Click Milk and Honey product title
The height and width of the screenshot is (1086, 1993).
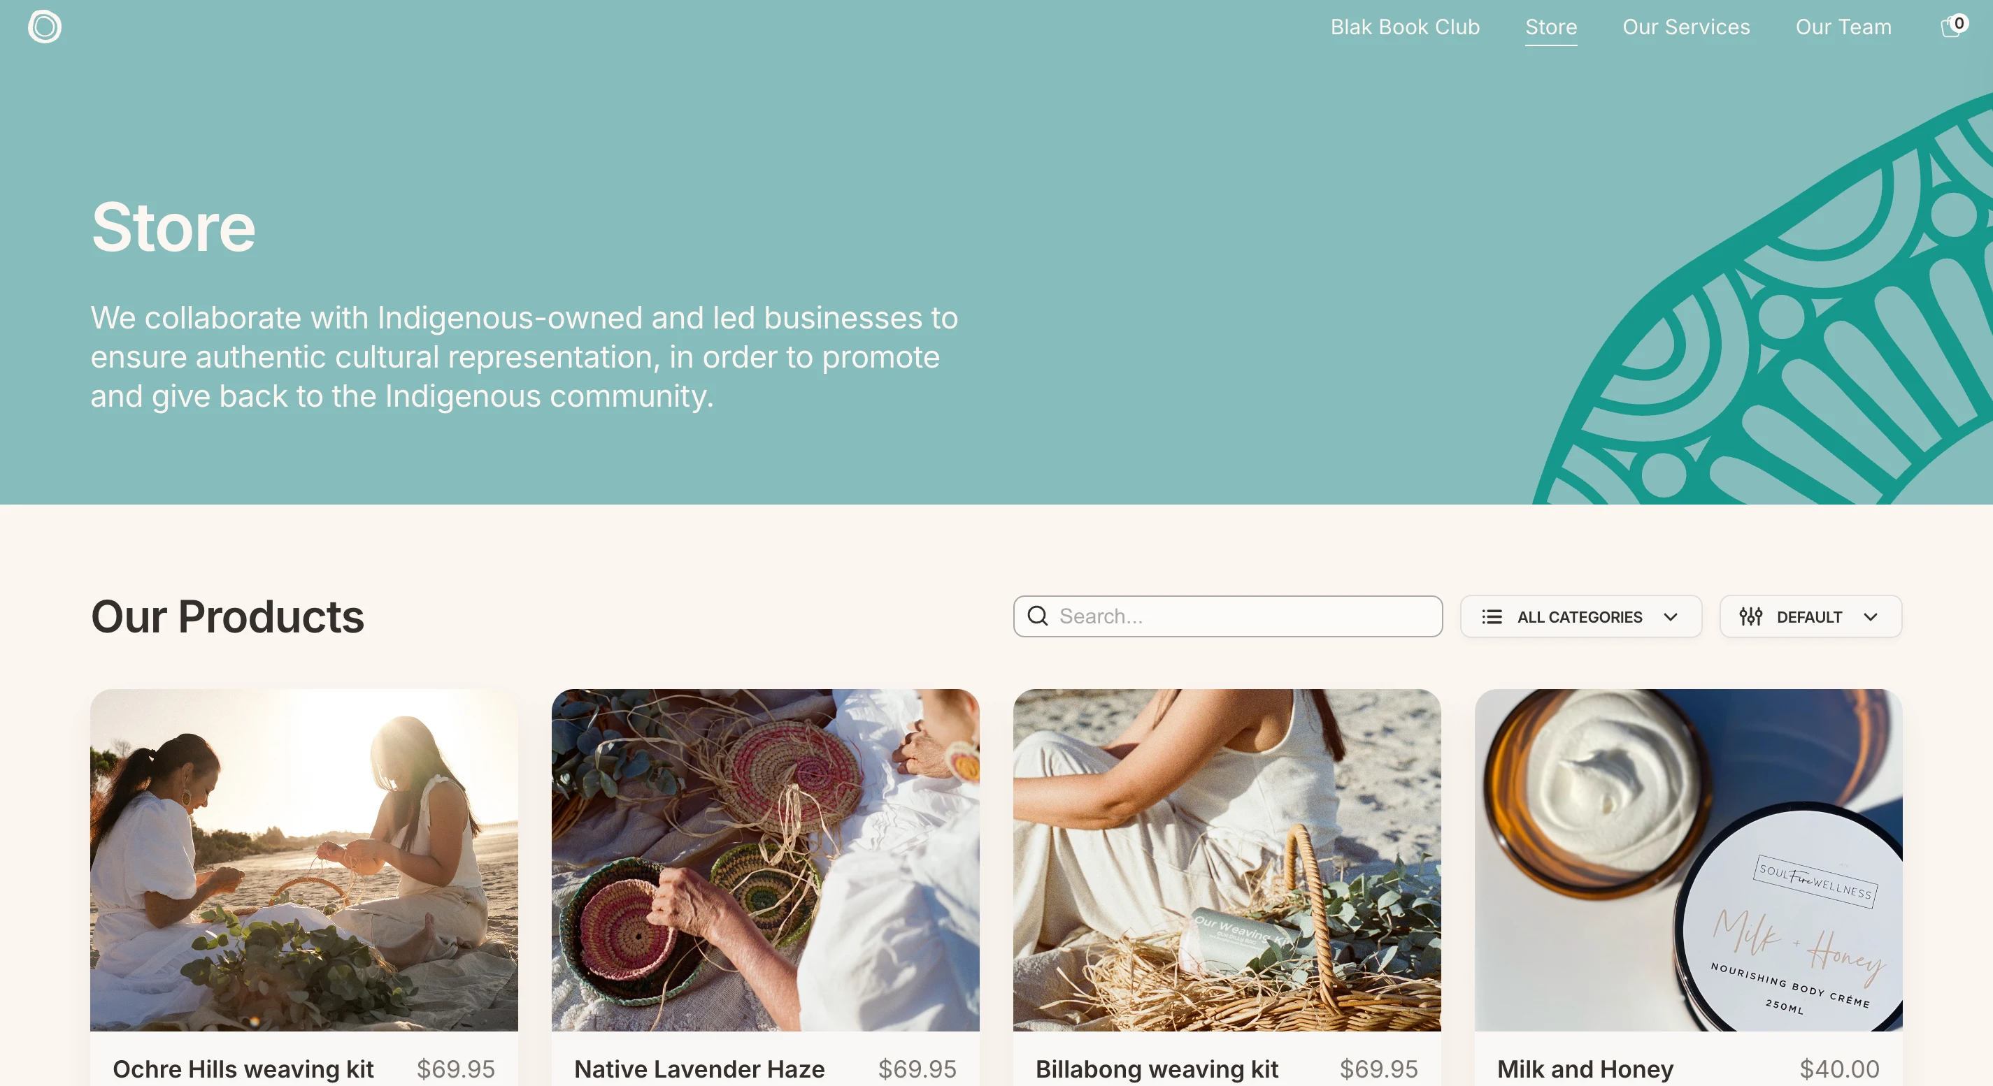coord(1585,1069)
